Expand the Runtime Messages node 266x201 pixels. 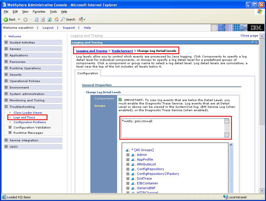10,132
